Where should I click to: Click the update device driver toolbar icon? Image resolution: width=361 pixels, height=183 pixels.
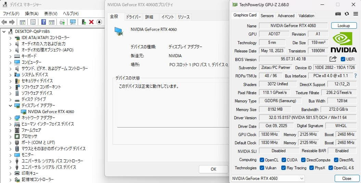83,22
